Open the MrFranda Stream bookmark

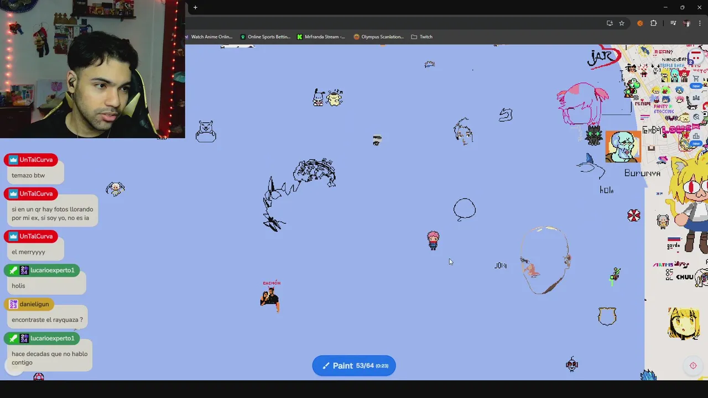tap(321, 36)
